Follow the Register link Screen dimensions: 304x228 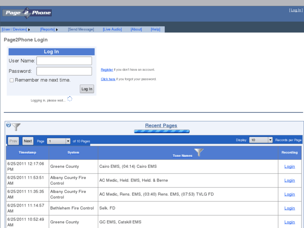click(x=107, y=70)
